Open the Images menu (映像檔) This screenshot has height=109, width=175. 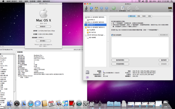coord(33,1)
